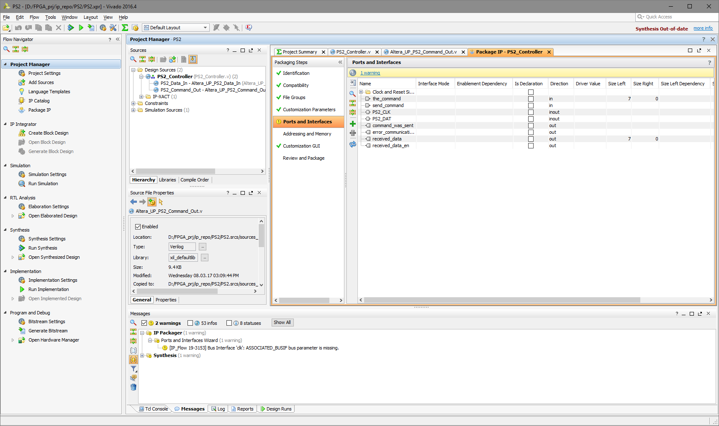
Task: Check Is Declaration for the_command port
Action: pos(531,99)
